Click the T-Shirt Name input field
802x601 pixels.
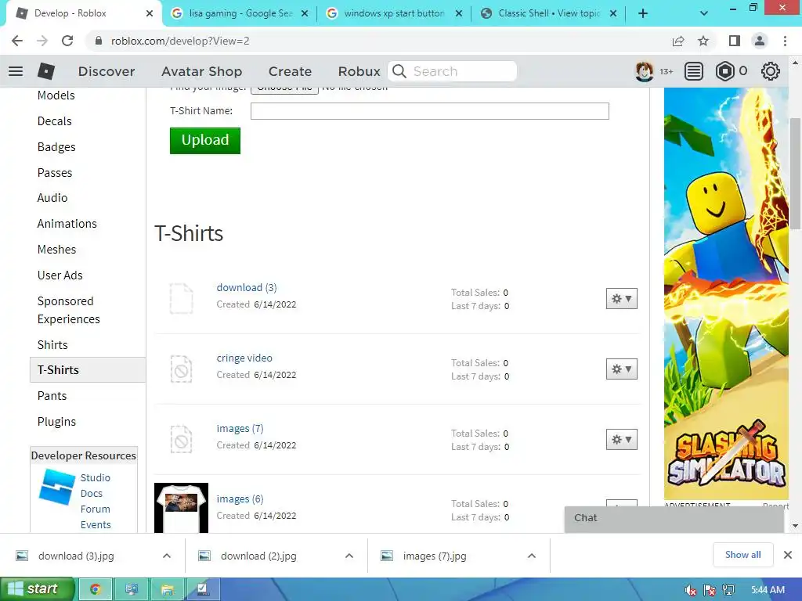pos(430,111)
